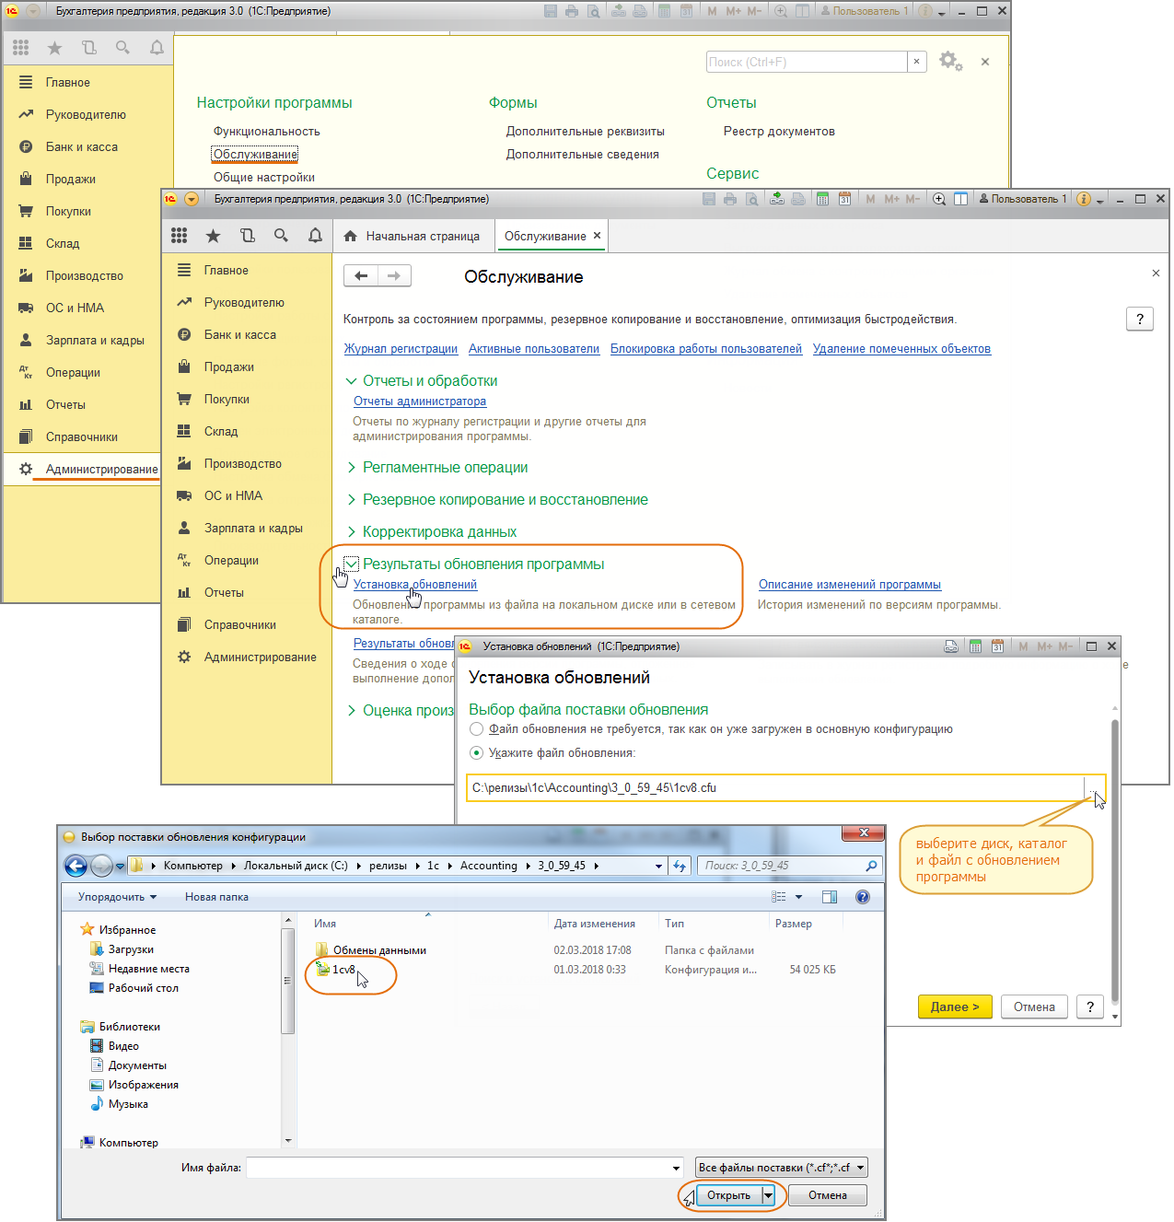This screenshot has width=1174, height=1222.
Task: Open the history icon in second window toolbar
Action: tap(247, 237)
